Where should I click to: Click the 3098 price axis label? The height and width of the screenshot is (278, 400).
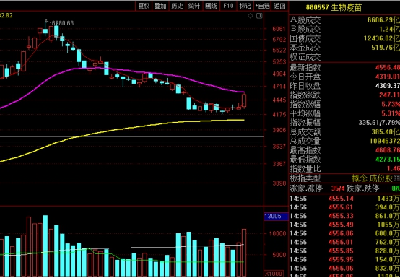pos(279,183)
